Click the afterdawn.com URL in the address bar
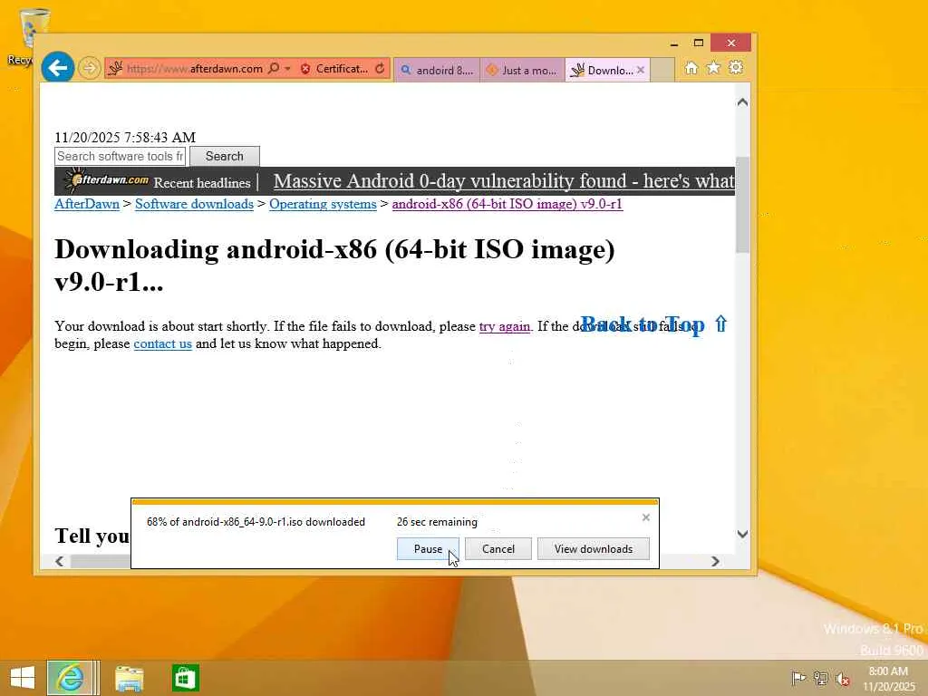The height and width of the screenshot is (696, 928). point(195,69)
